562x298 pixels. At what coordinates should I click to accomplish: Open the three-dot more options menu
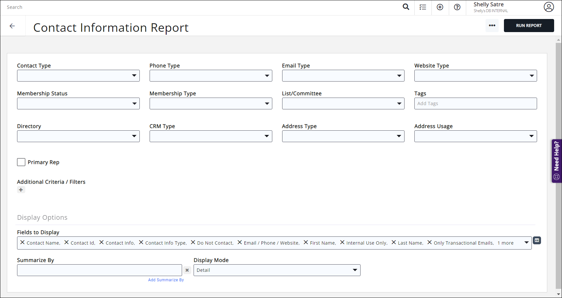pyautogui.click(x=492, y=26)
